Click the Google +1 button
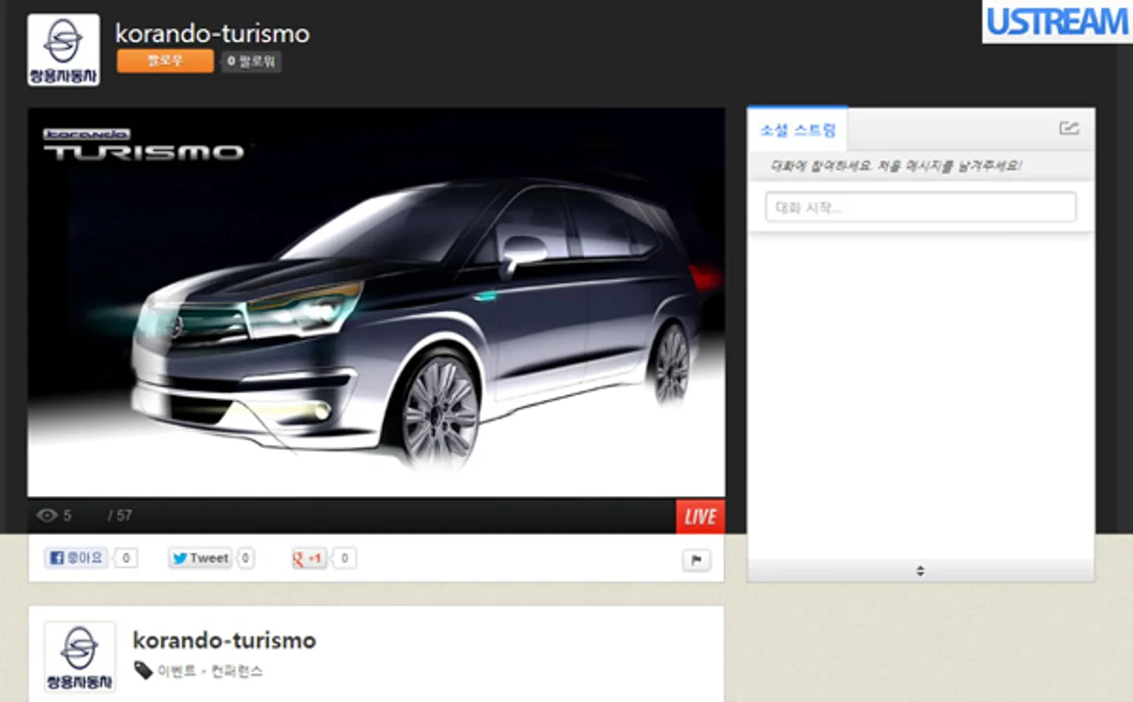This screenshot has width=1133, height=702. pos(309,558)
